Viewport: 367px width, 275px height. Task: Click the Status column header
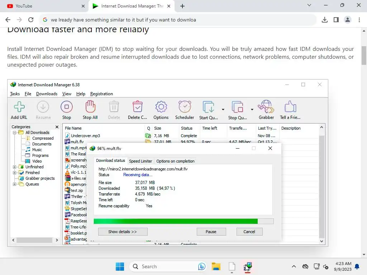click(189, 128)
